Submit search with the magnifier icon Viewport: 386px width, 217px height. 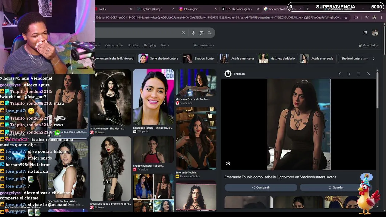coord(209,33)
